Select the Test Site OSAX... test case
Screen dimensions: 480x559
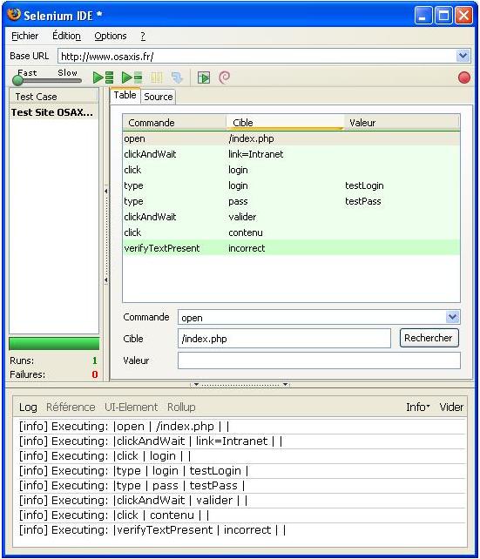point(53,112)
